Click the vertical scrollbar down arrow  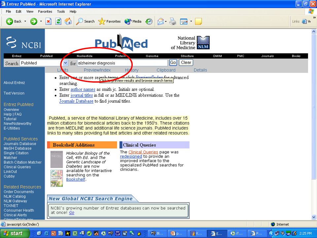click(314, 218)
